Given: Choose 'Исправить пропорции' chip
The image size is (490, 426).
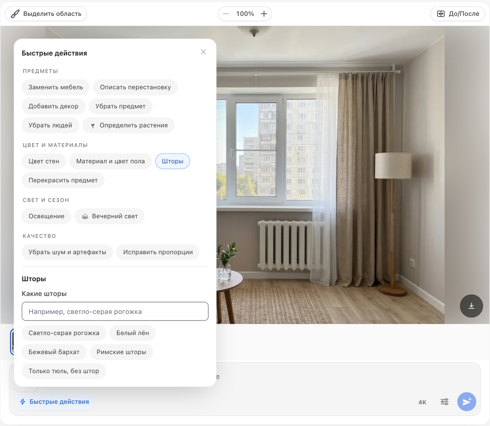Looking at the screenshot, I should coord(158,252).
